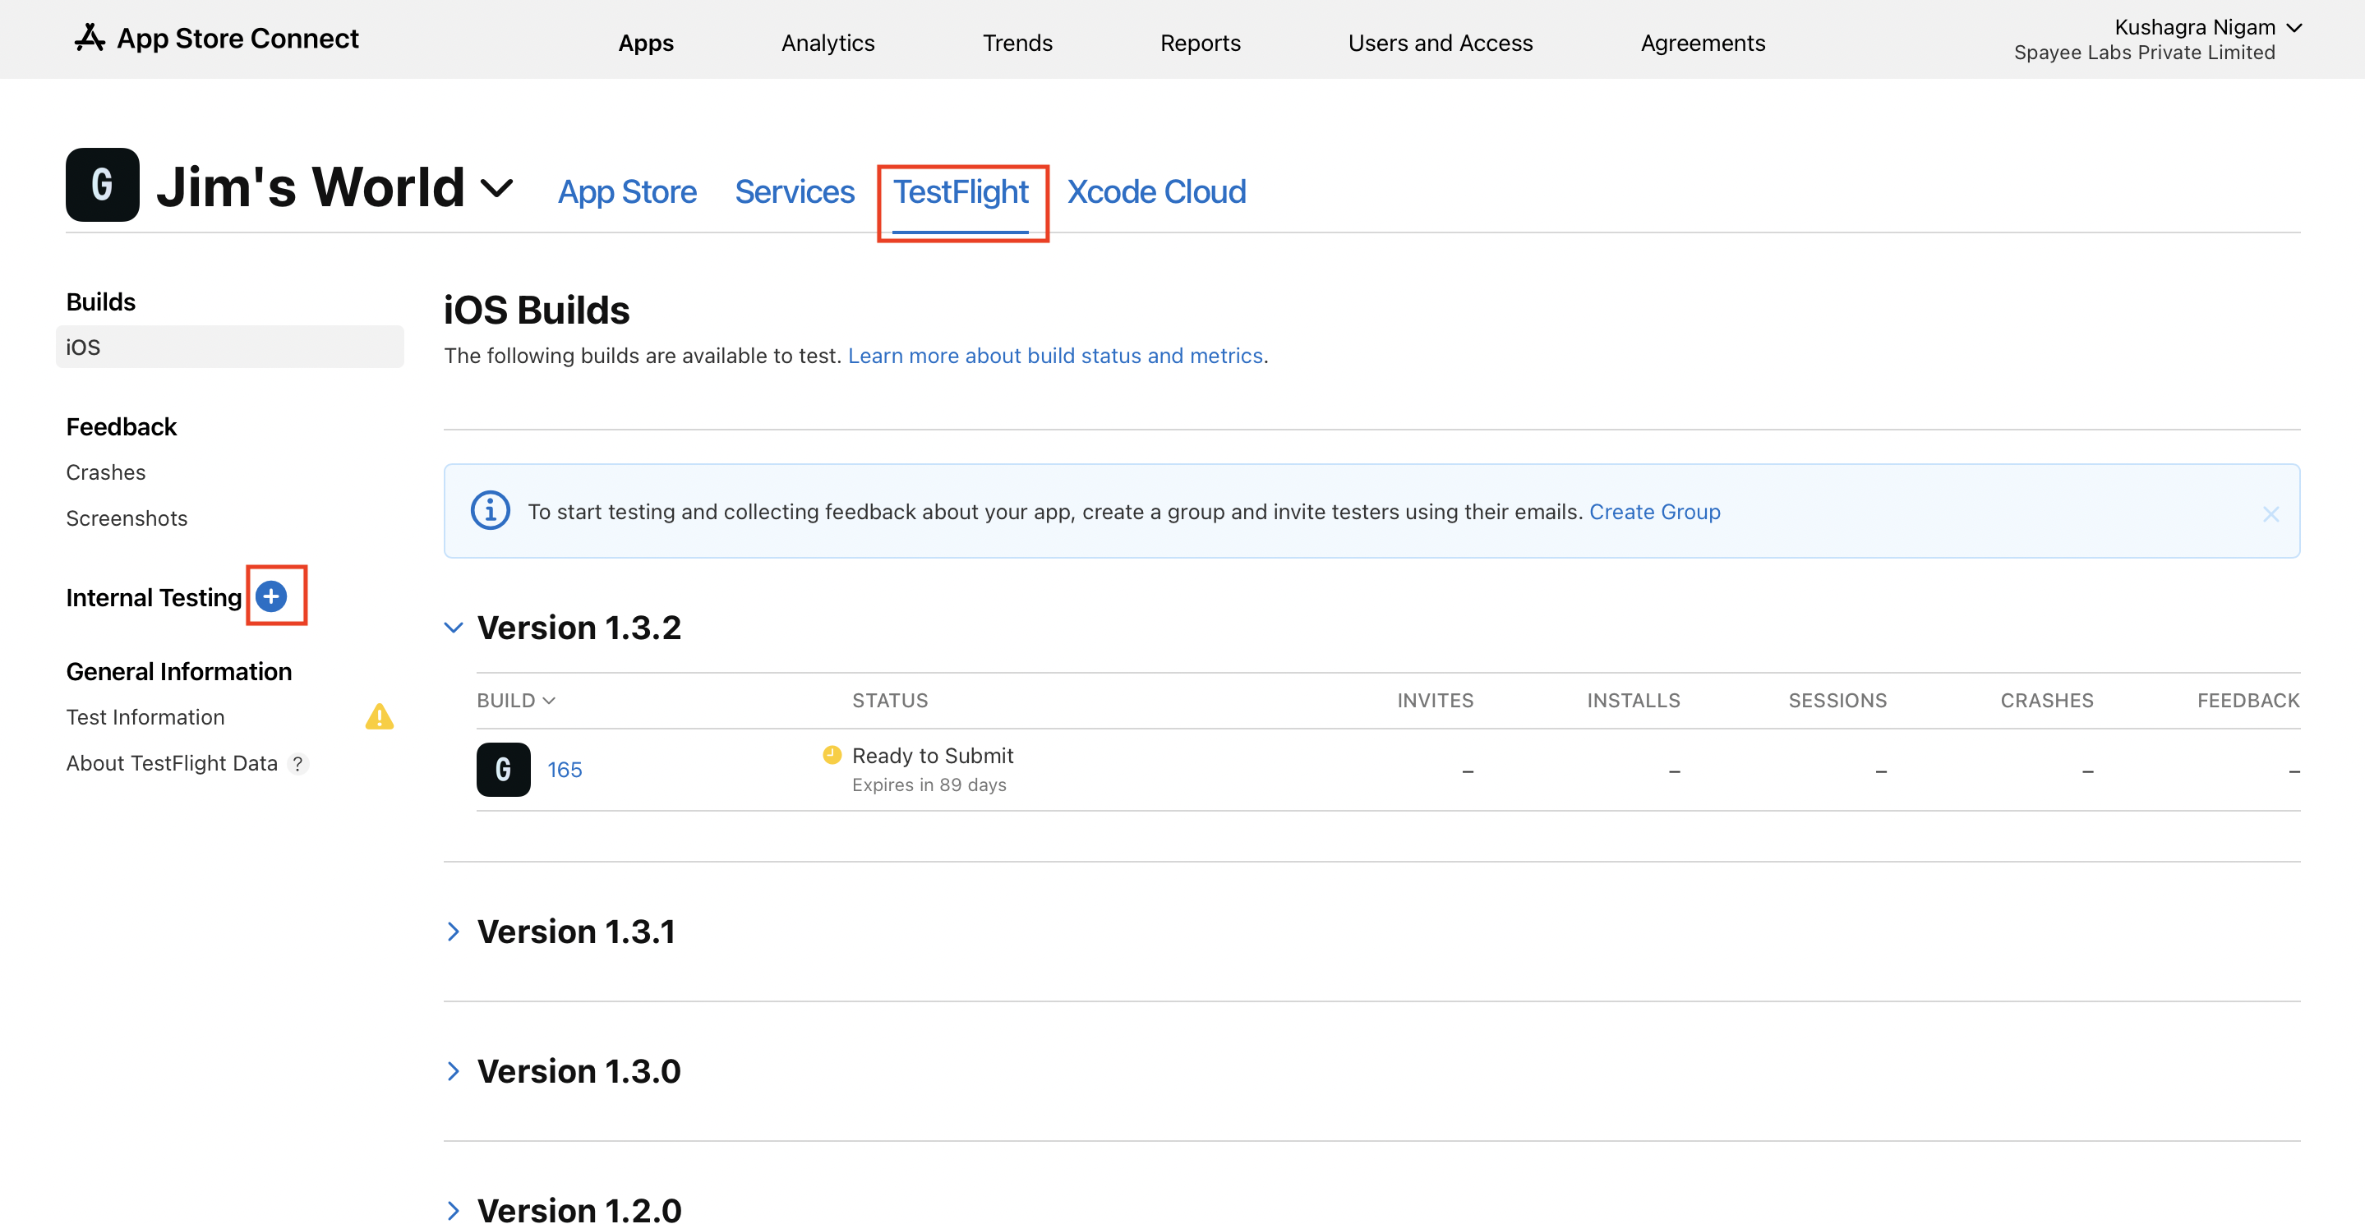This screenshot has height=1224, width=2365.
Task: Select the TestFlight tab
Action: pyautogui.click(x=961, y=191)
